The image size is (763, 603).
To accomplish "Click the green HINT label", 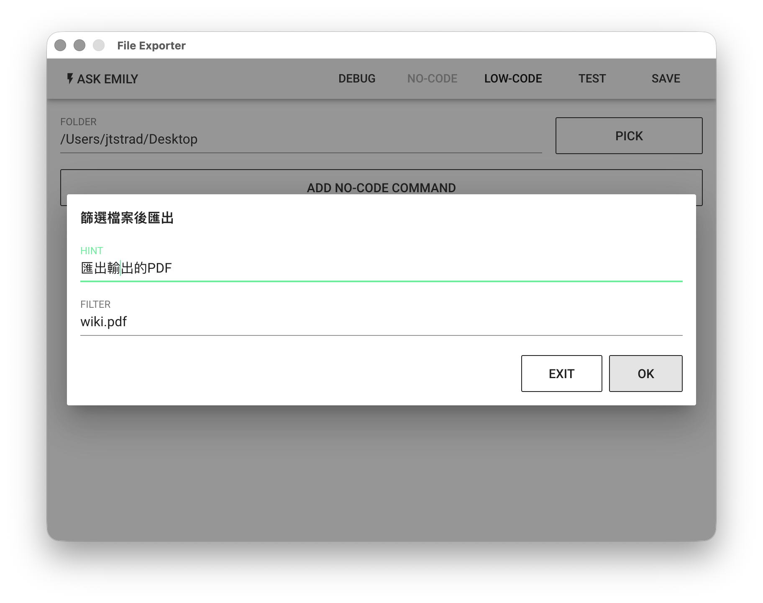I will pos(92,250).
